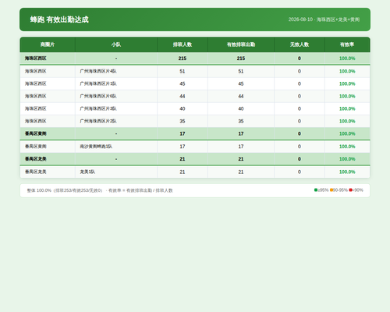Viewport: 390px width, 312px height.
Task: Click the red <90% legend swatch
Action: click(x=350, y=190)
